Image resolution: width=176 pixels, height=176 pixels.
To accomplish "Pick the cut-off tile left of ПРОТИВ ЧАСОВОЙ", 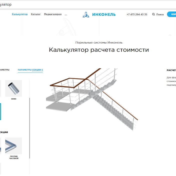I will (x=0, y=146).
